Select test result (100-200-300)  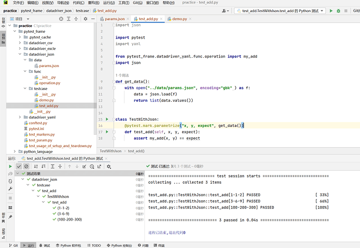point(70,219)
